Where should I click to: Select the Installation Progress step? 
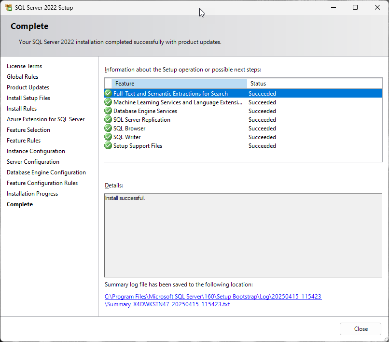pyautogui.click(x=32, y=194)
